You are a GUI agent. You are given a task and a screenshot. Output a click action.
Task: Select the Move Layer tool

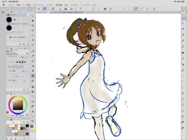(33, 30)
